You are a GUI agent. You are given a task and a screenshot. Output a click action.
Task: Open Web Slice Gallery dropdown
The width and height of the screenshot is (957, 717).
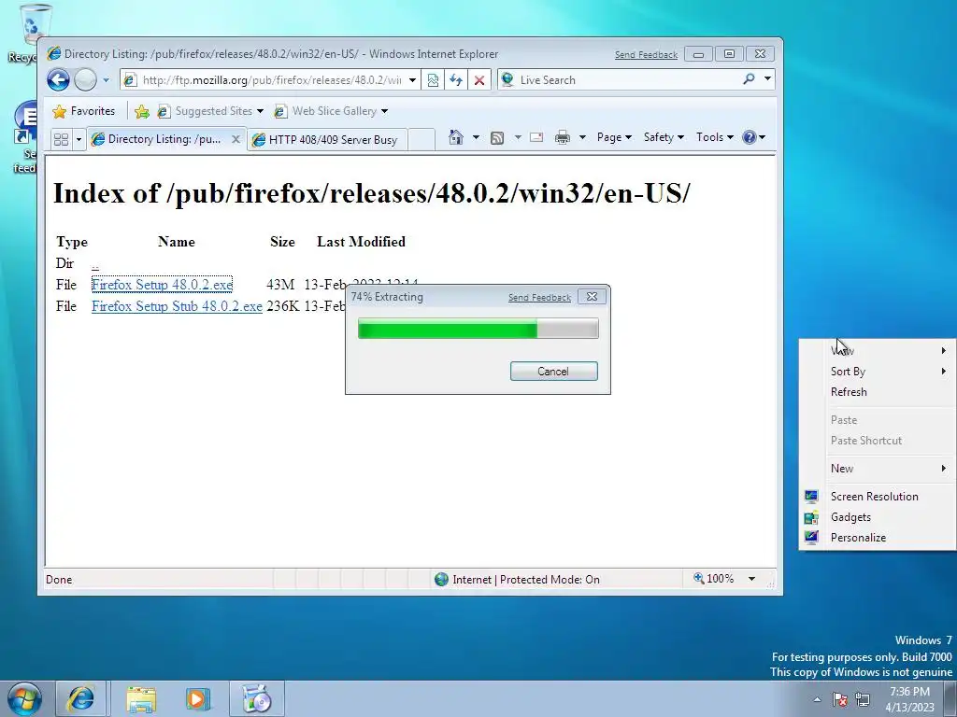pyautogui.click(x=332, y=111)
